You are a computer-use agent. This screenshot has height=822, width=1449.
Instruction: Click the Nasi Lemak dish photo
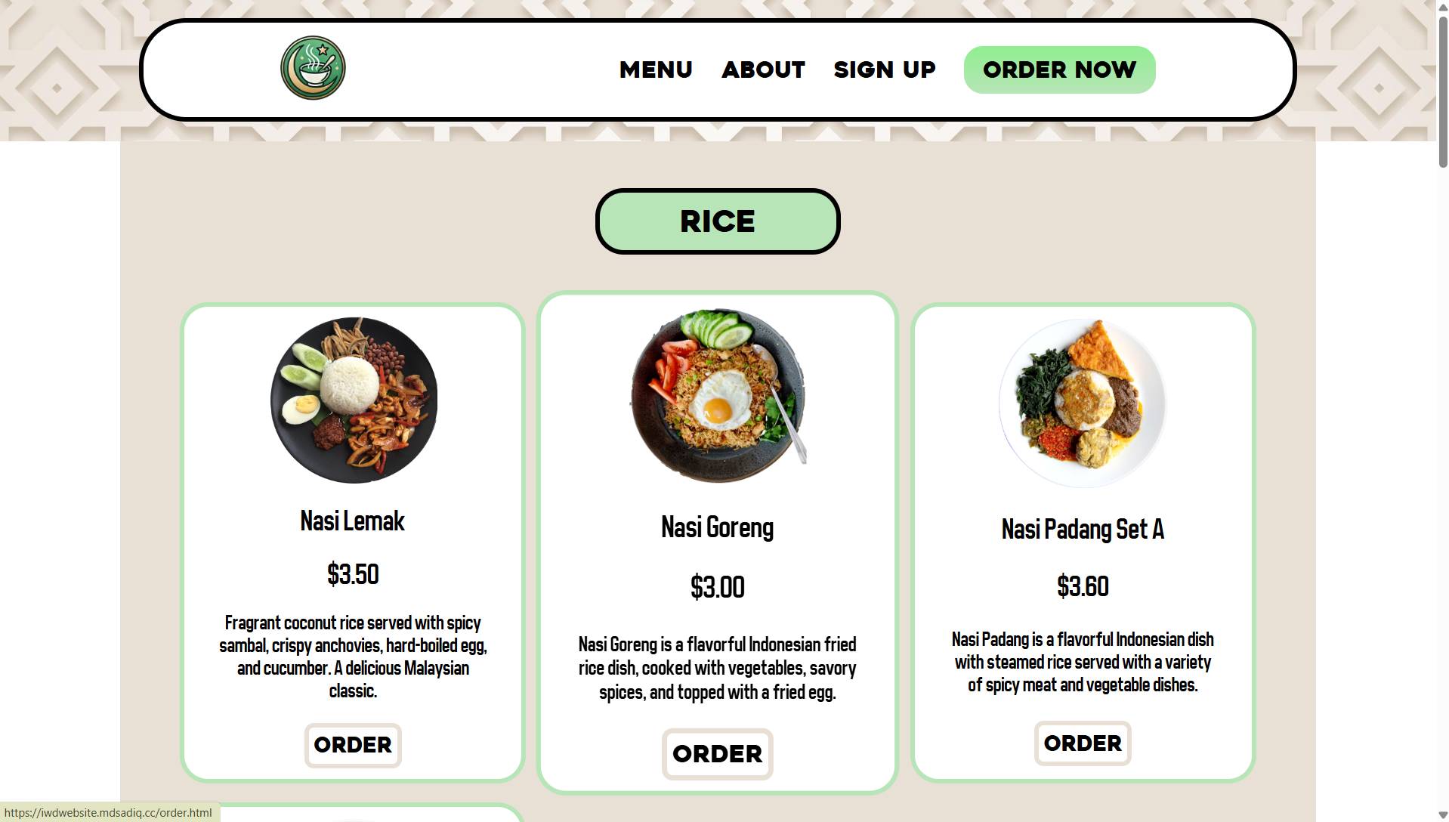(354, 400)
